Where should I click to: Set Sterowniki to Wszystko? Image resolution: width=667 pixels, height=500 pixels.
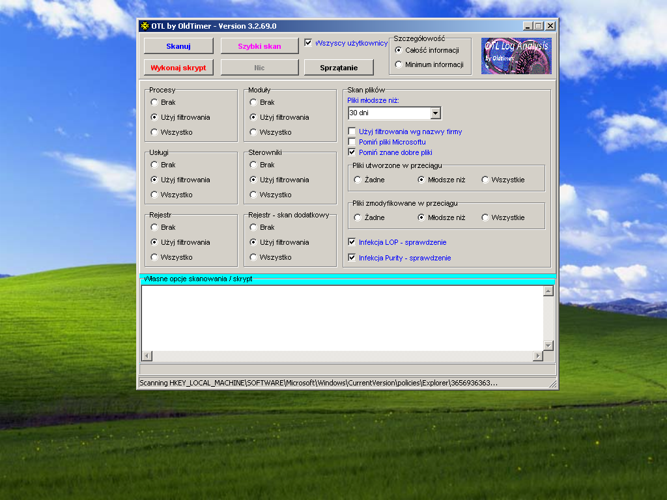coord(253,195)
